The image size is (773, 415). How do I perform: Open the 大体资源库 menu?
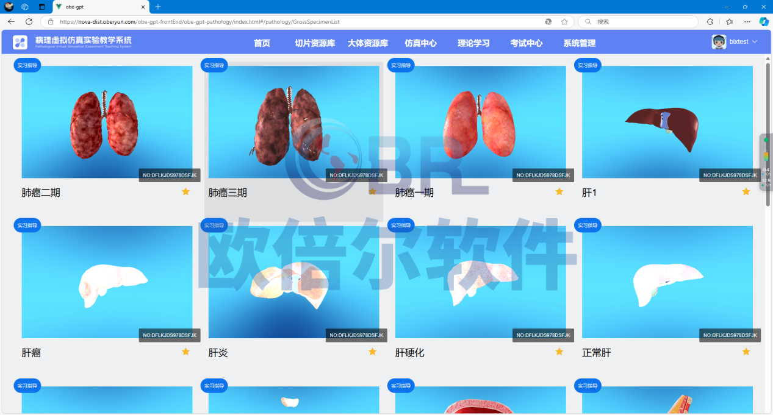point(368,43)
